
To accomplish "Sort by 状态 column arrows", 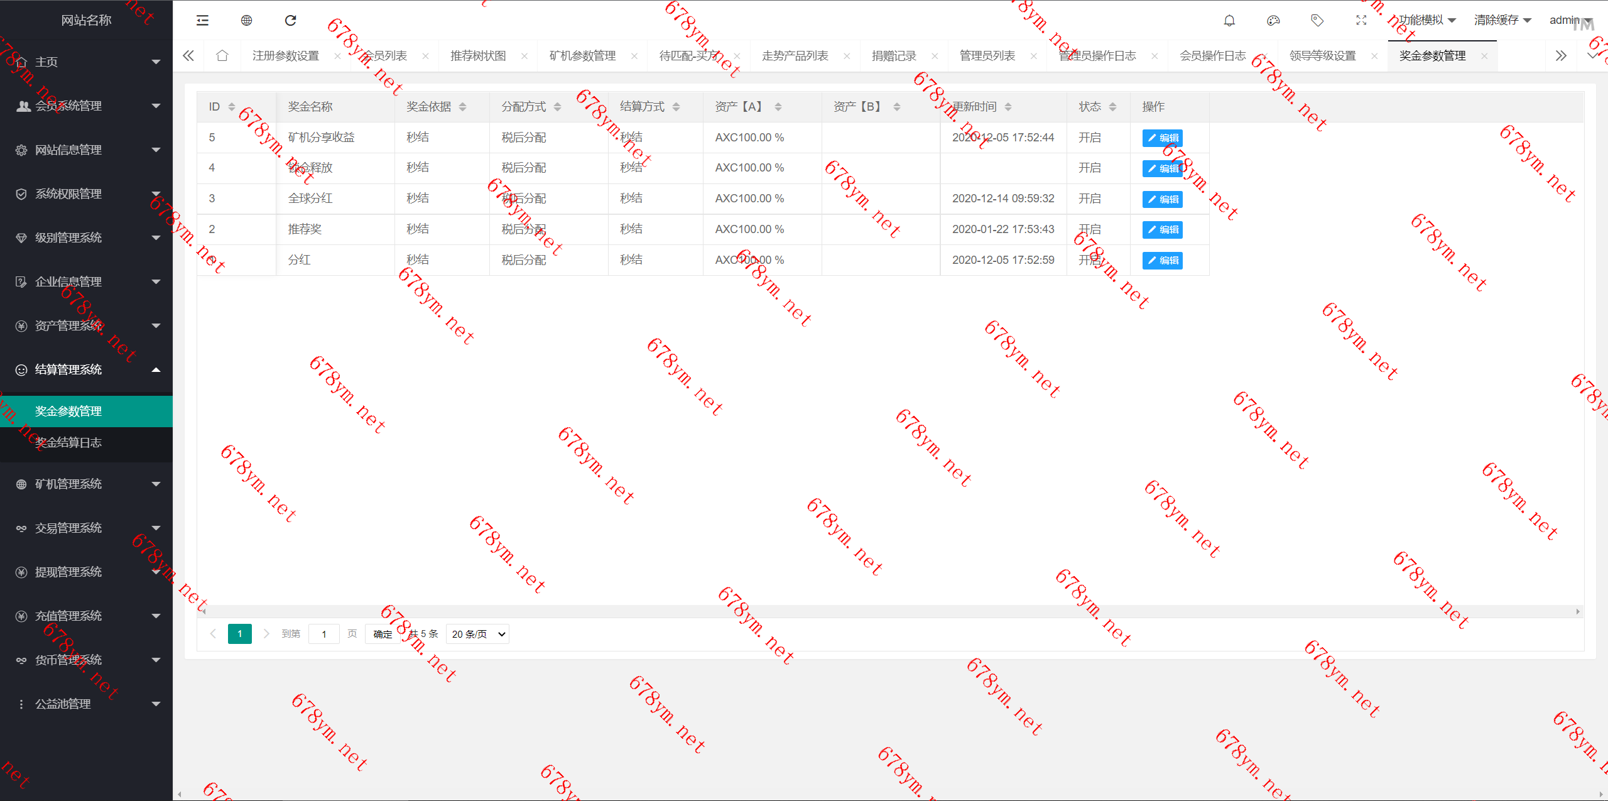I will coord(1112,107).
